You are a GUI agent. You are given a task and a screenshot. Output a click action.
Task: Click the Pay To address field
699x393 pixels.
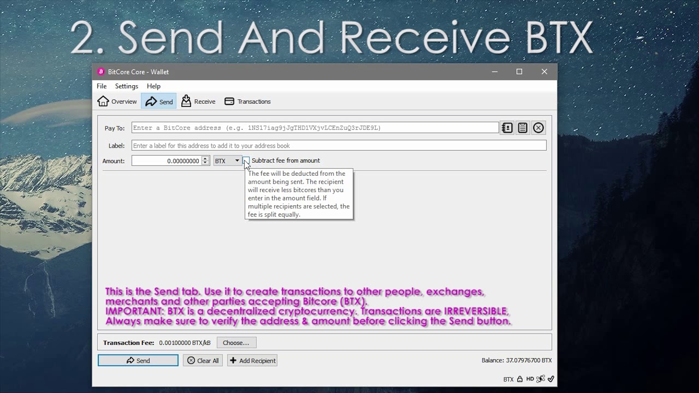coord(315,128)
